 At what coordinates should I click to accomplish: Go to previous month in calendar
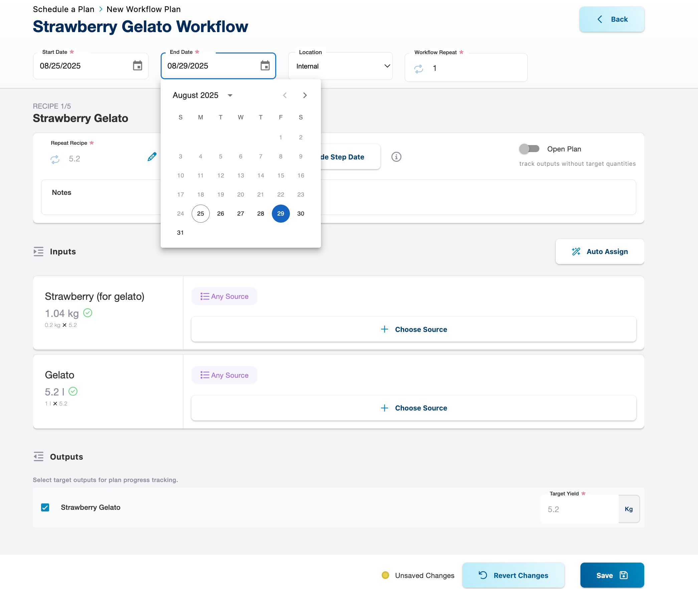[285, 95]
